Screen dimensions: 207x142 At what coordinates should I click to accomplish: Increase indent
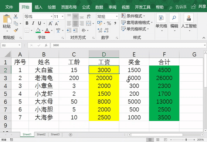pos(75,30)
